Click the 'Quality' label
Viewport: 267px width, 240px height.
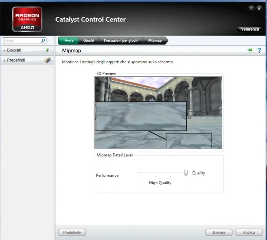tap(198, 173)
